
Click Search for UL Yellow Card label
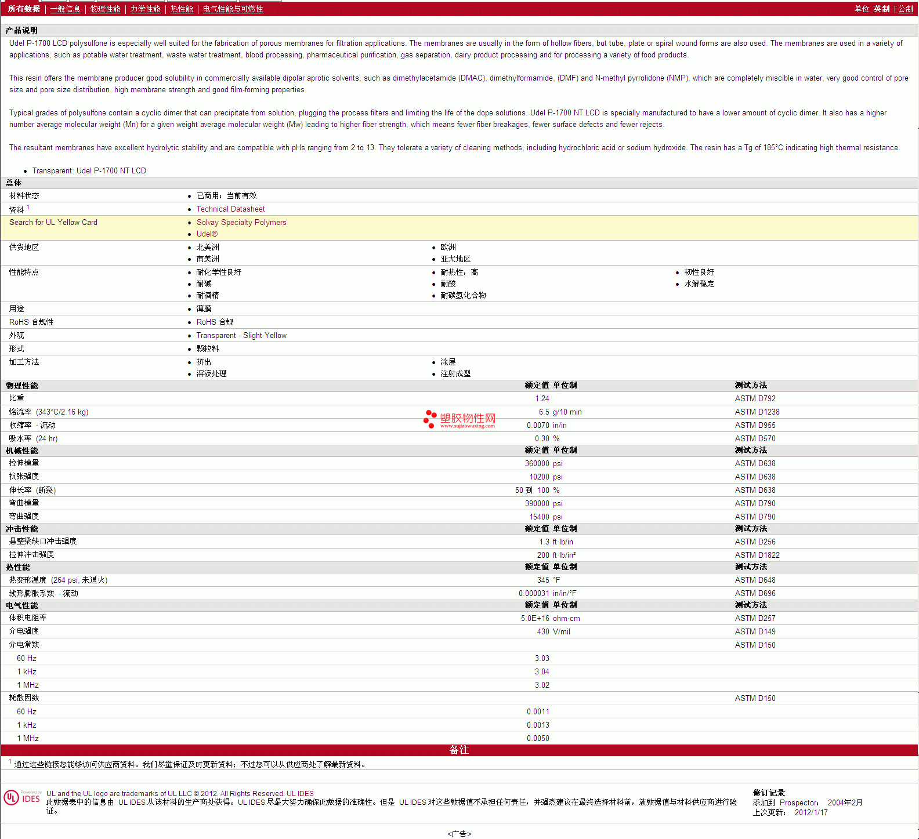point(53,222)
